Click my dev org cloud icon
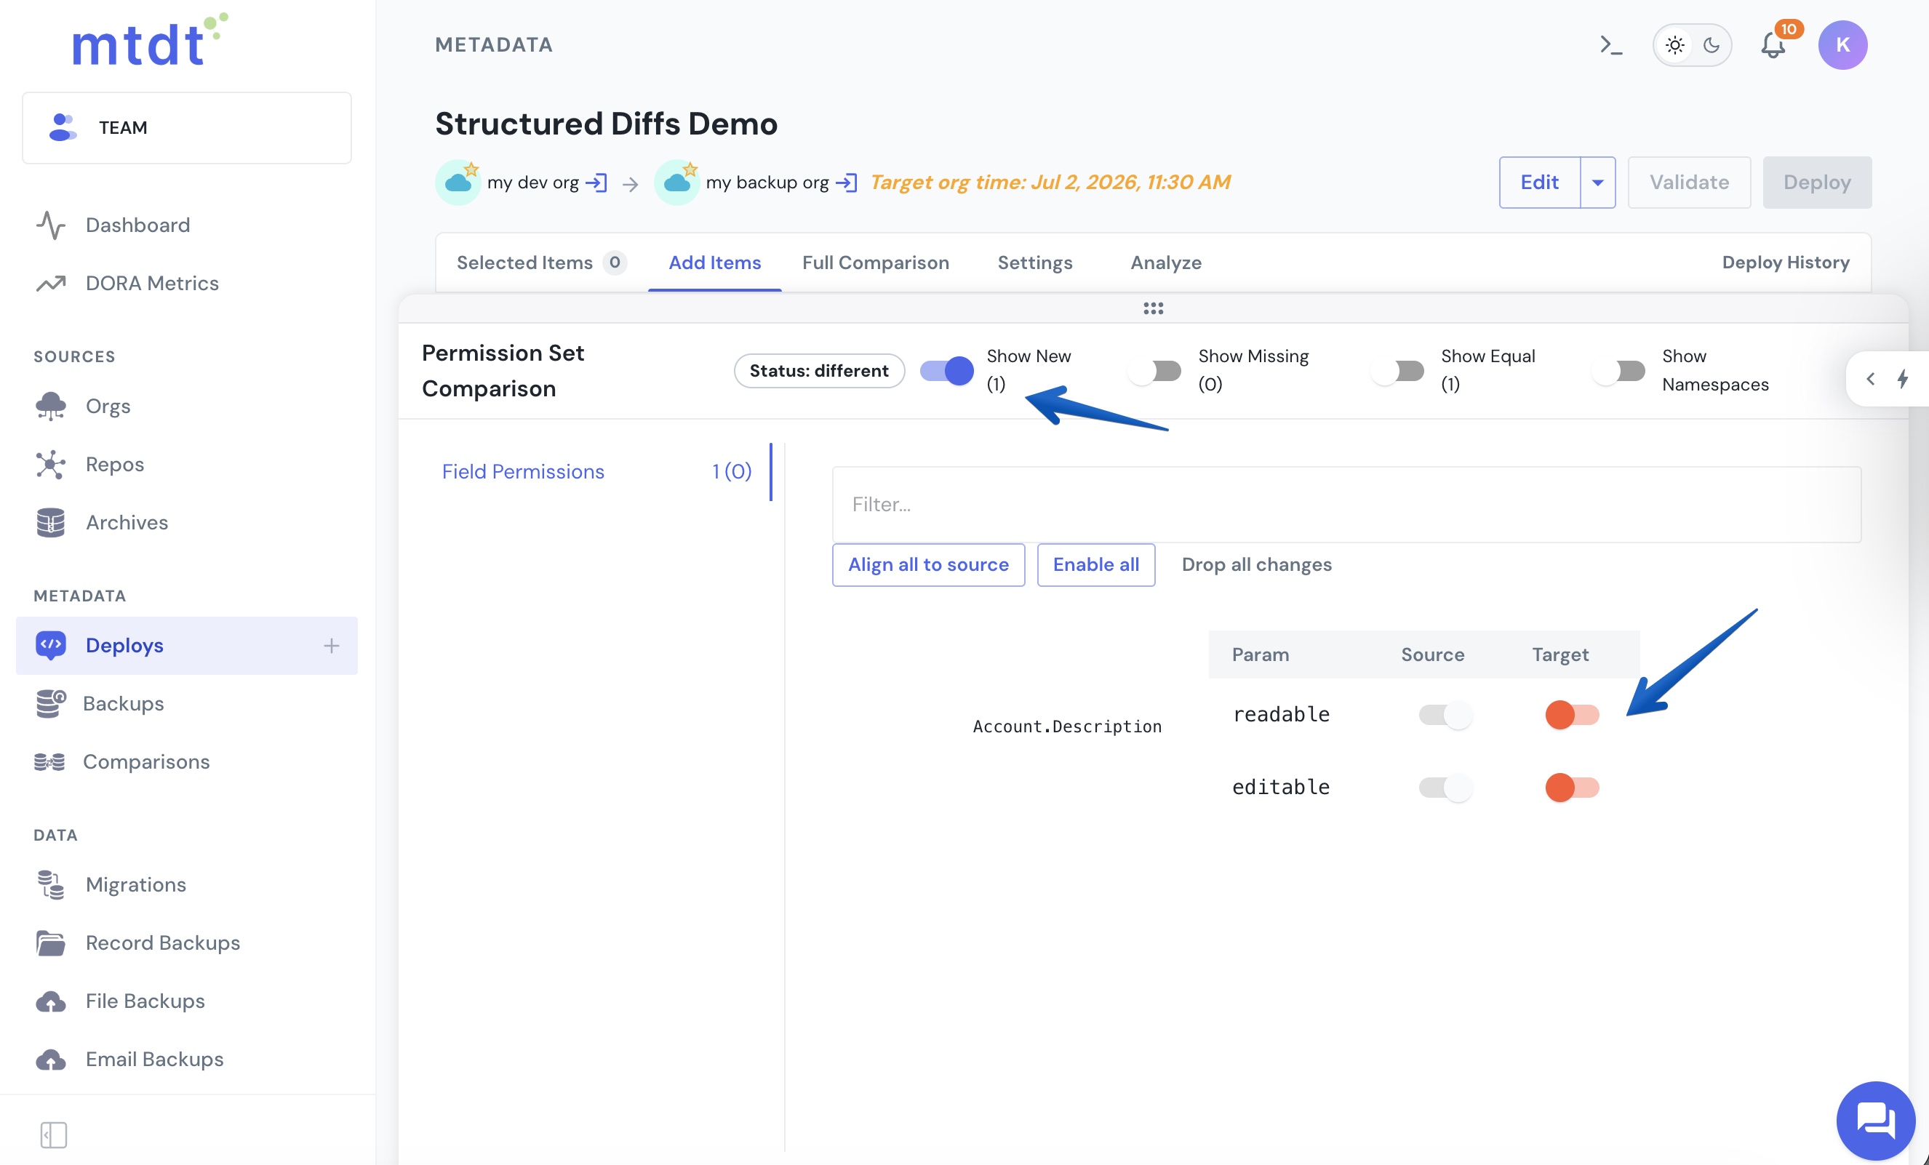The width and height of the screenshot is (1929, 1165). click(x=458, y=182)
